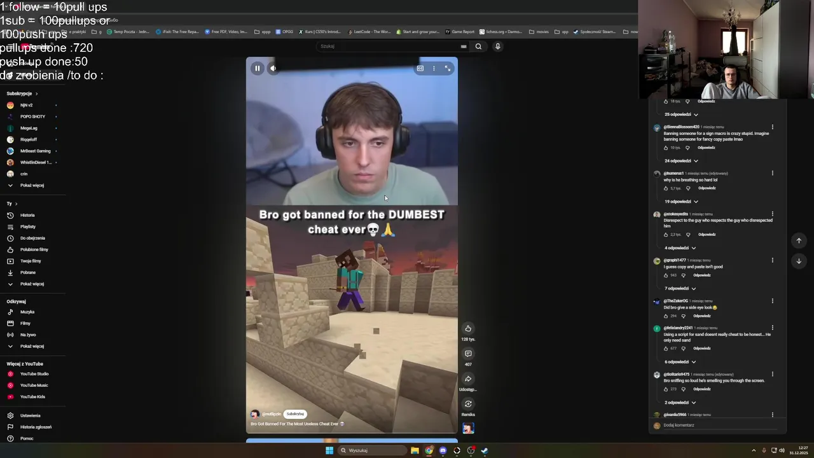Dislike the @Solitario9475 comment

pyautogui.click(x=683, y=389)
